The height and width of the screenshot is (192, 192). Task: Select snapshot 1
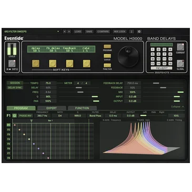(x=153, y=49)
